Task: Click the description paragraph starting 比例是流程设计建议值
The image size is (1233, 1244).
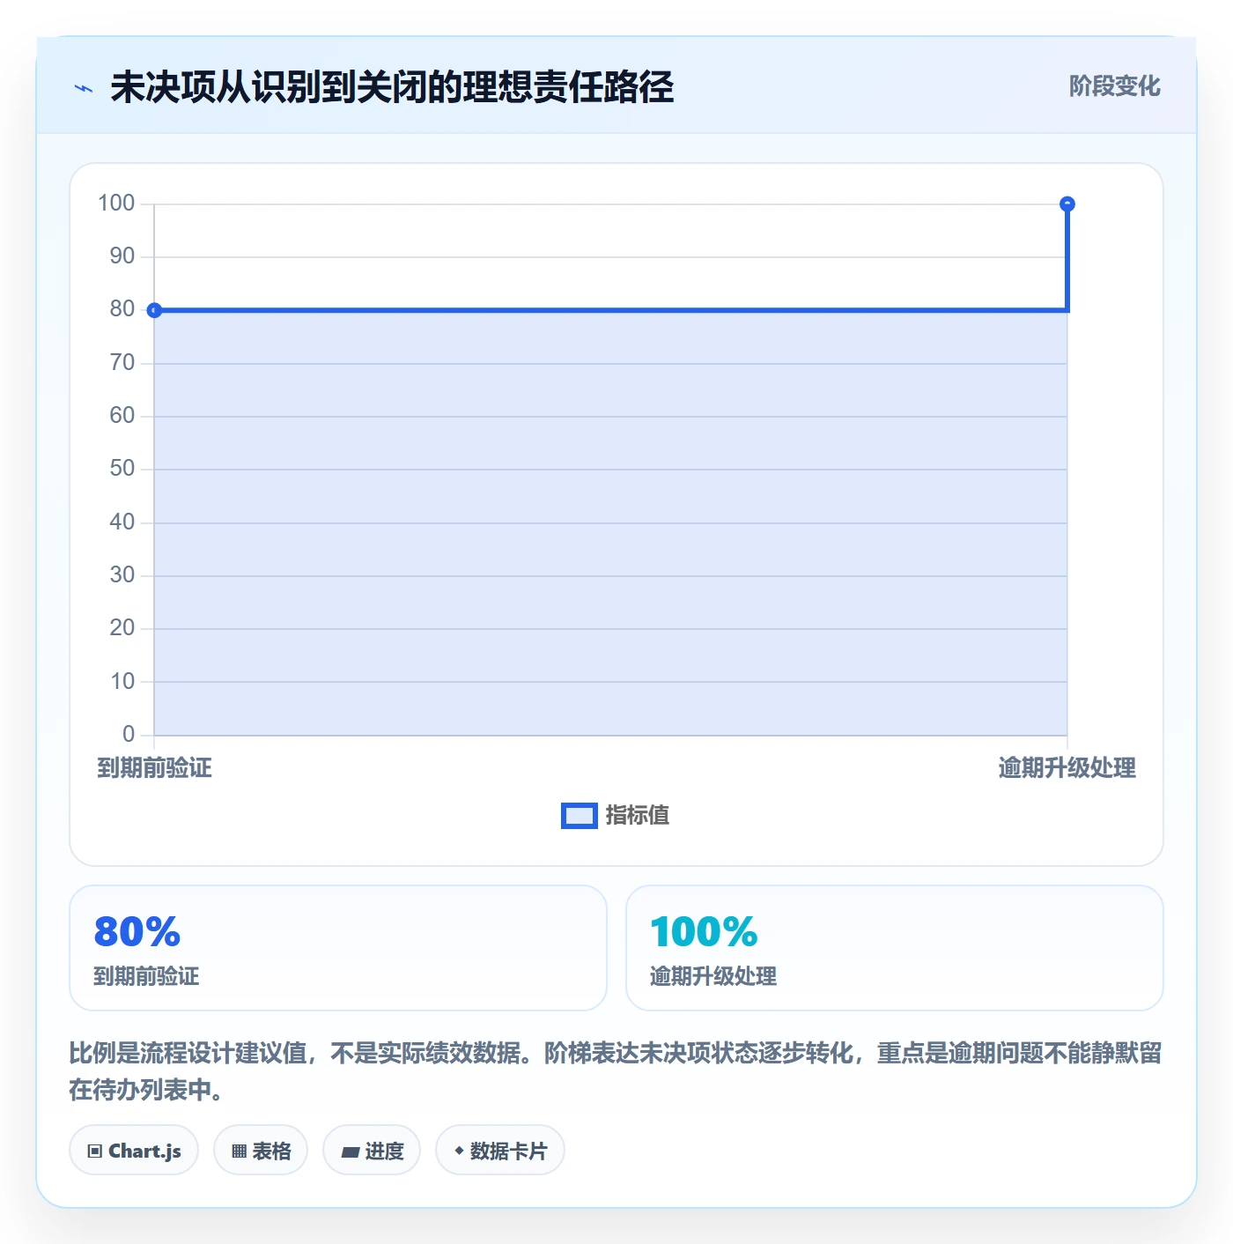Action: [616, 1071]
